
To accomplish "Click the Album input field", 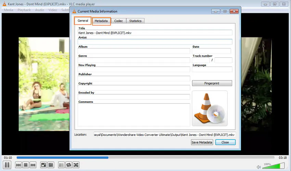I will point(134,51).
